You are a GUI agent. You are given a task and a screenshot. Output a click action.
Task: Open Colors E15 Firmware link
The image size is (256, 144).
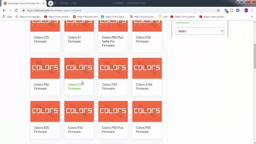coord(75,86)
